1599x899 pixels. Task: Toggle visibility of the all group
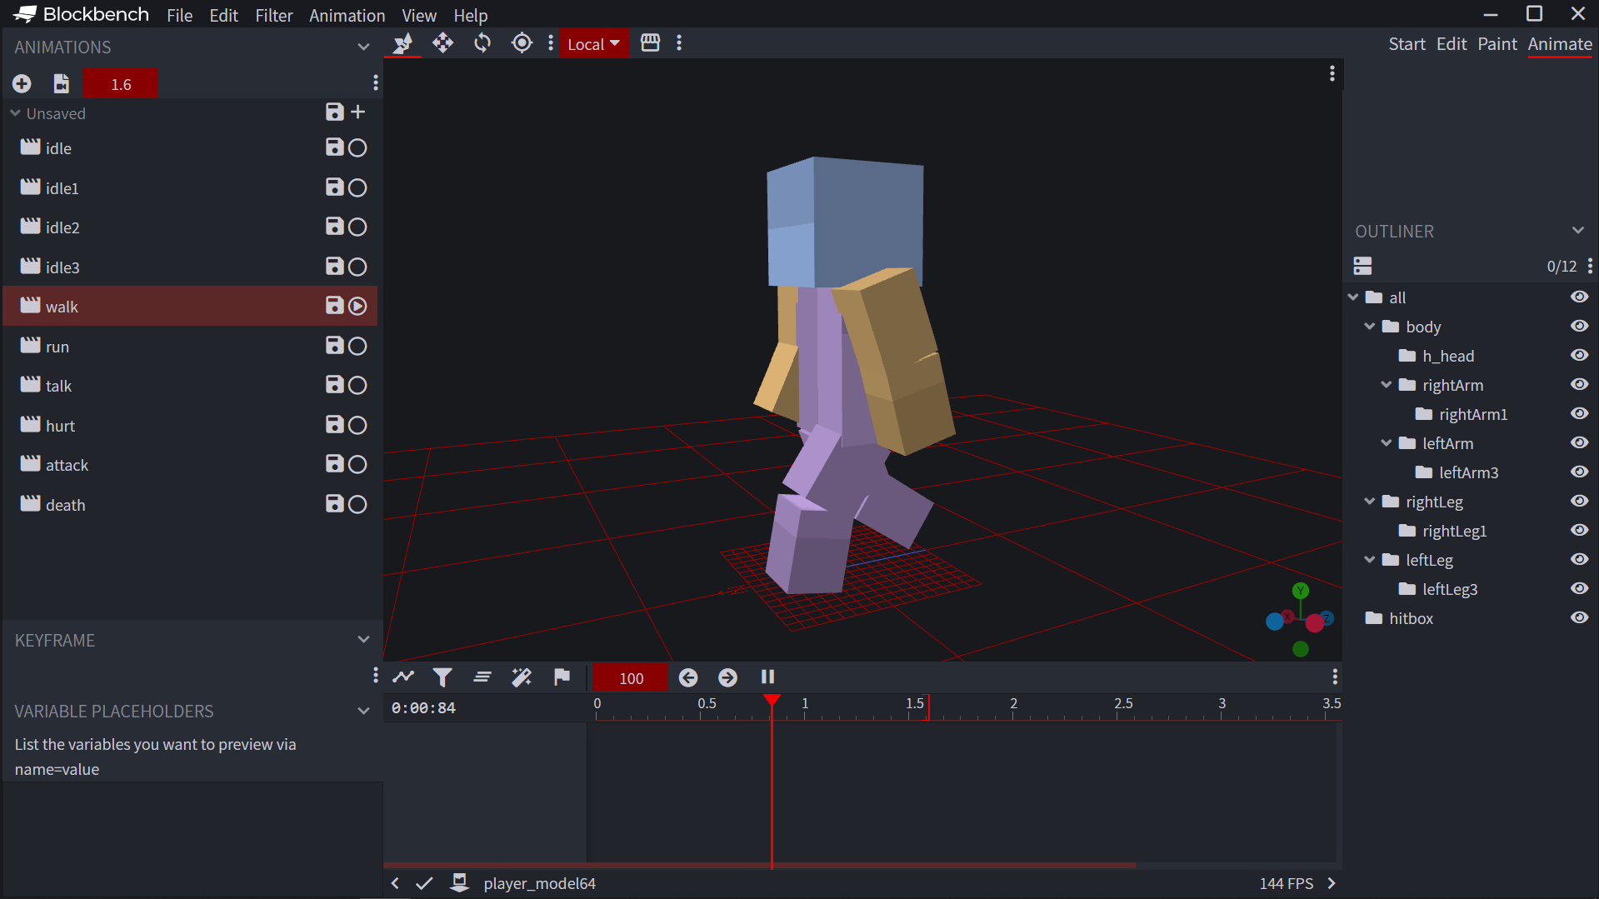(1579, 297)
